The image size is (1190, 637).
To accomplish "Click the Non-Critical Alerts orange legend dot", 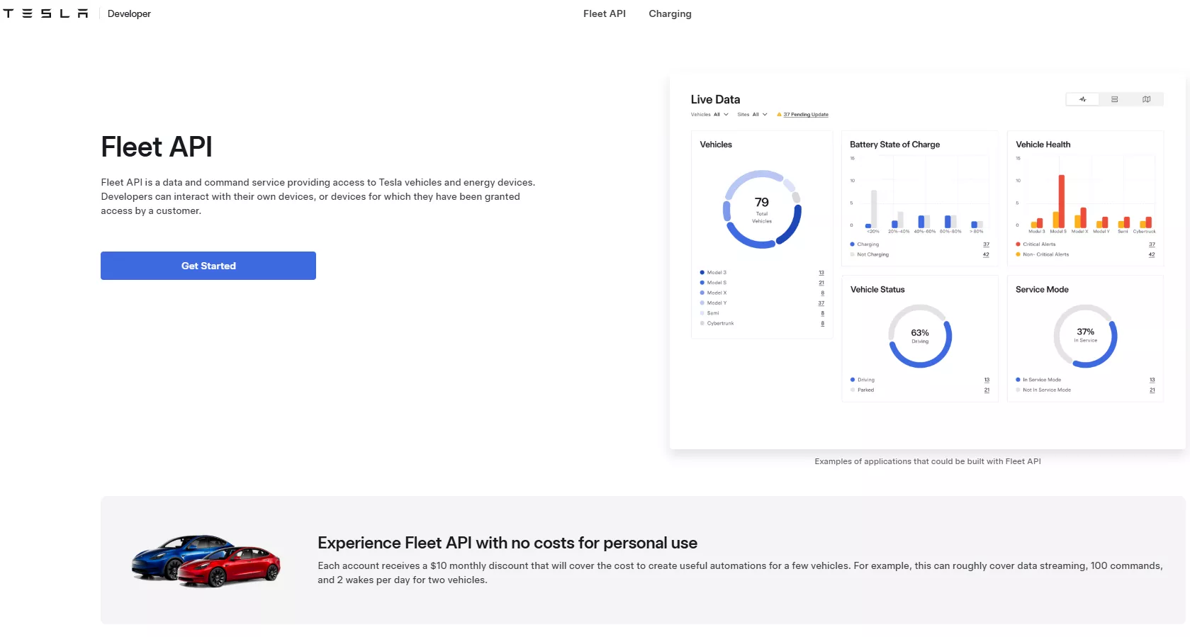I will [1018, 254].
